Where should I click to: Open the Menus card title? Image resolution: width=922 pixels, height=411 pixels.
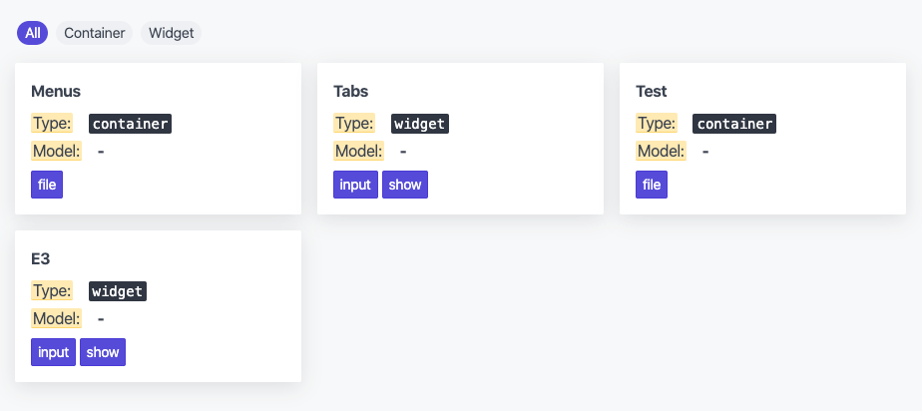point(56,91)
